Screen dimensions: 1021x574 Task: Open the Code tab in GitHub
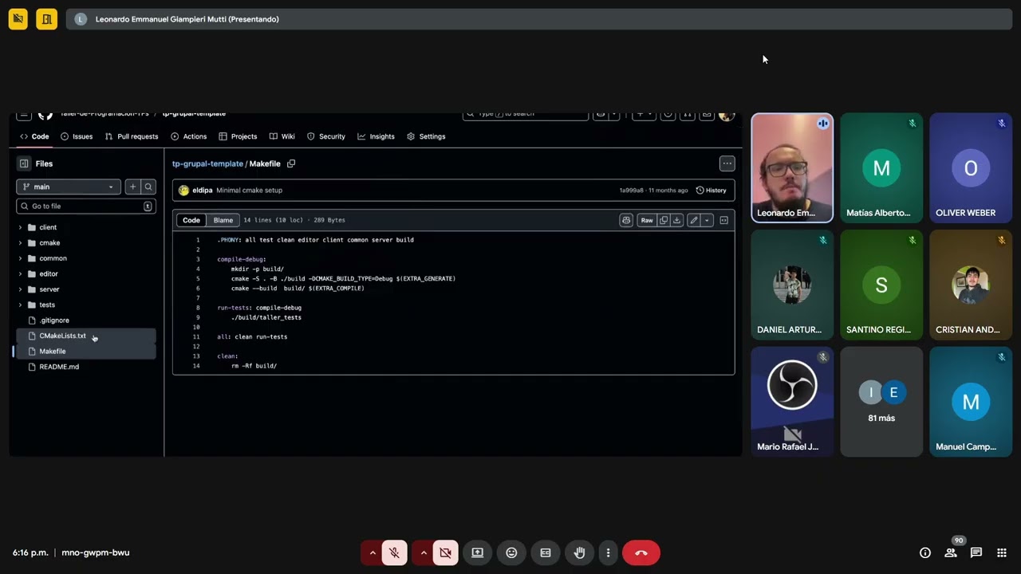click(34, 136)
